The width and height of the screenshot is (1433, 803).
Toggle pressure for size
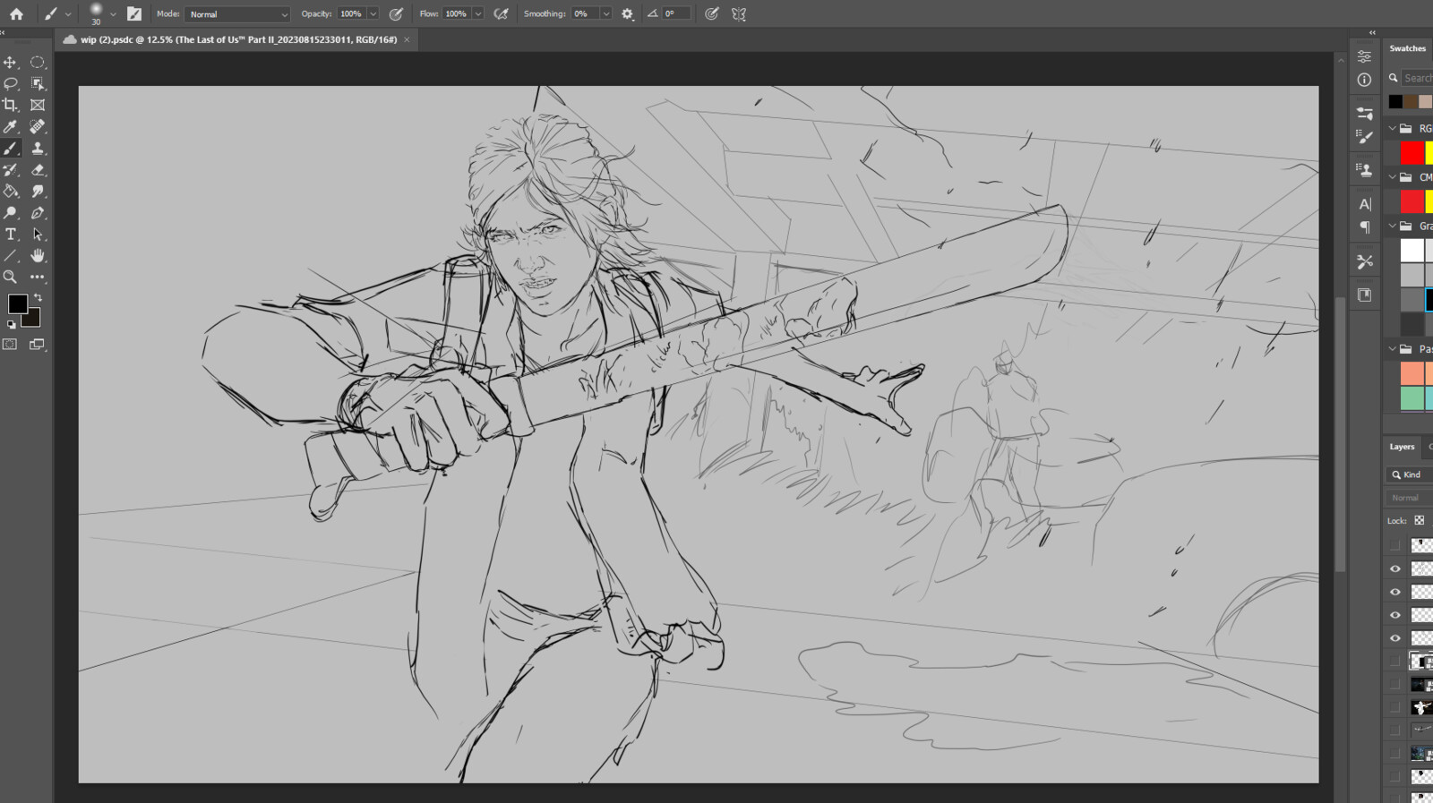(712, 13)
